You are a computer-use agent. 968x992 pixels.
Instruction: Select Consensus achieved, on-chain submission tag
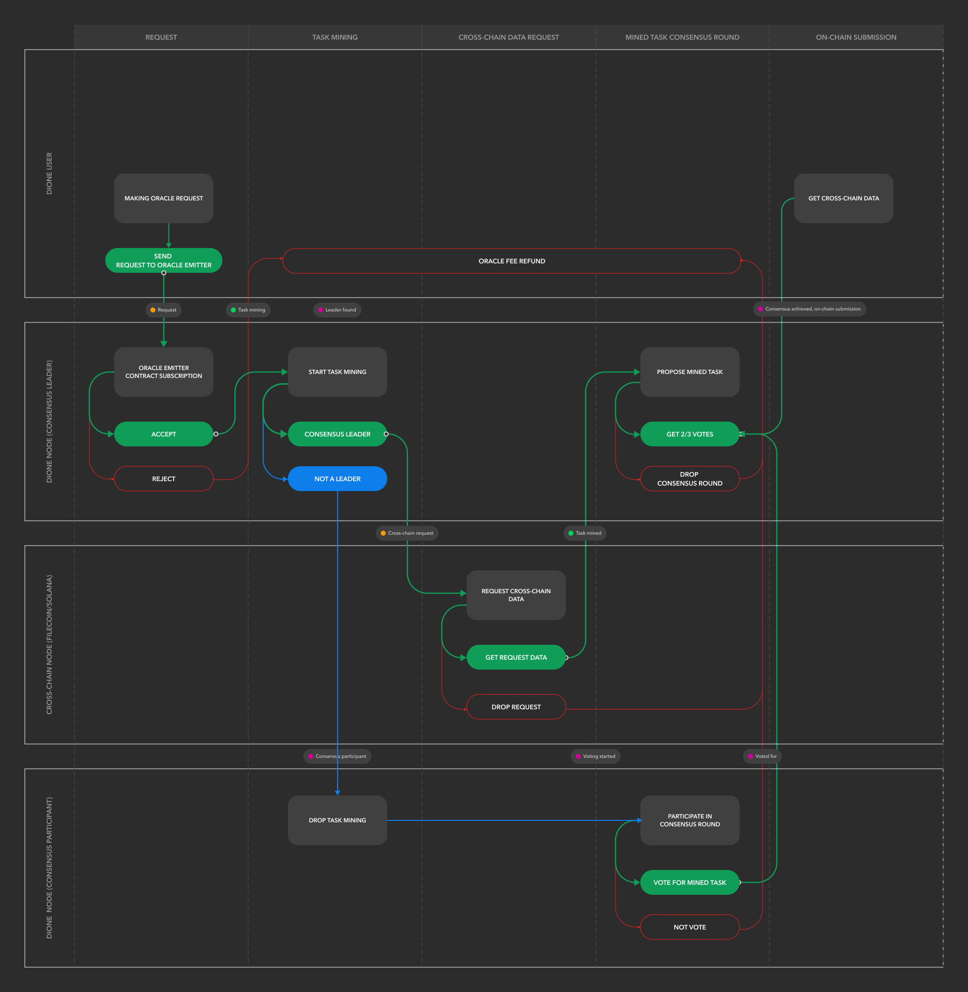pyautogui.click(x=808, y=309)
